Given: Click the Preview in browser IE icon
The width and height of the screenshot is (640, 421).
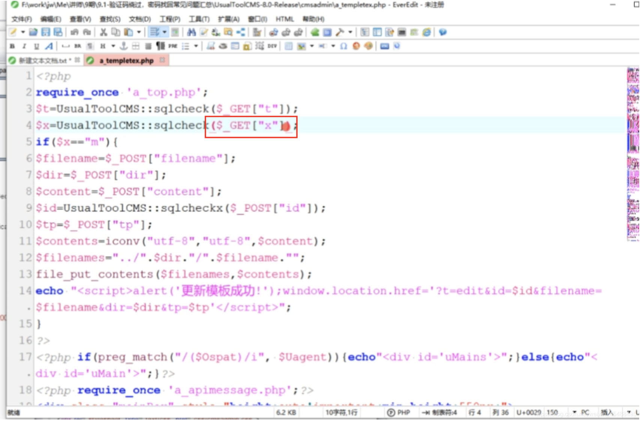Looking at the screenshot, I should click(x=427, y=32).
